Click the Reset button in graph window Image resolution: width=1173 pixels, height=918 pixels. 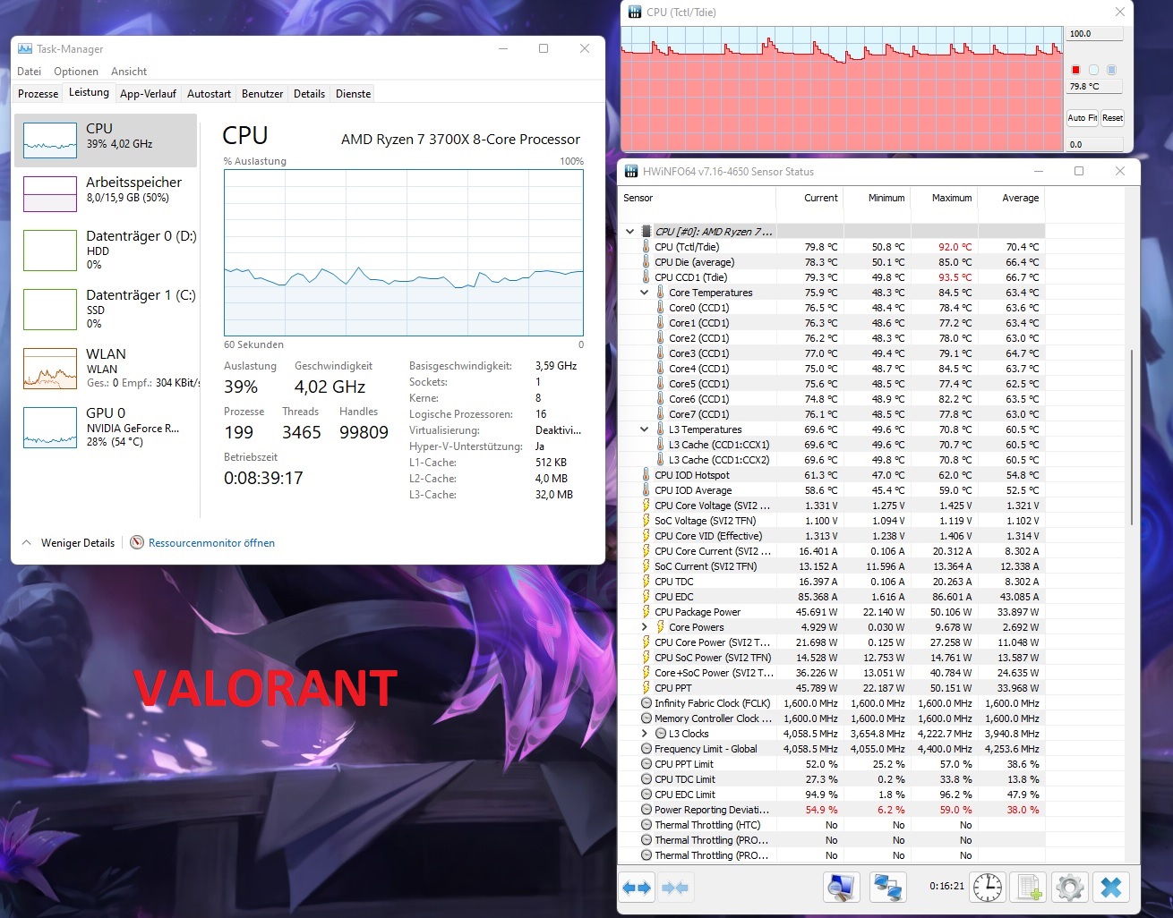1112,118
